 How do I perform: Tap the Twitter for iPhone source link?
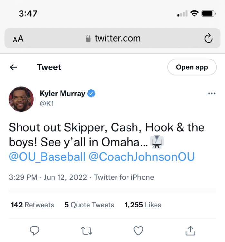(124, 177)
